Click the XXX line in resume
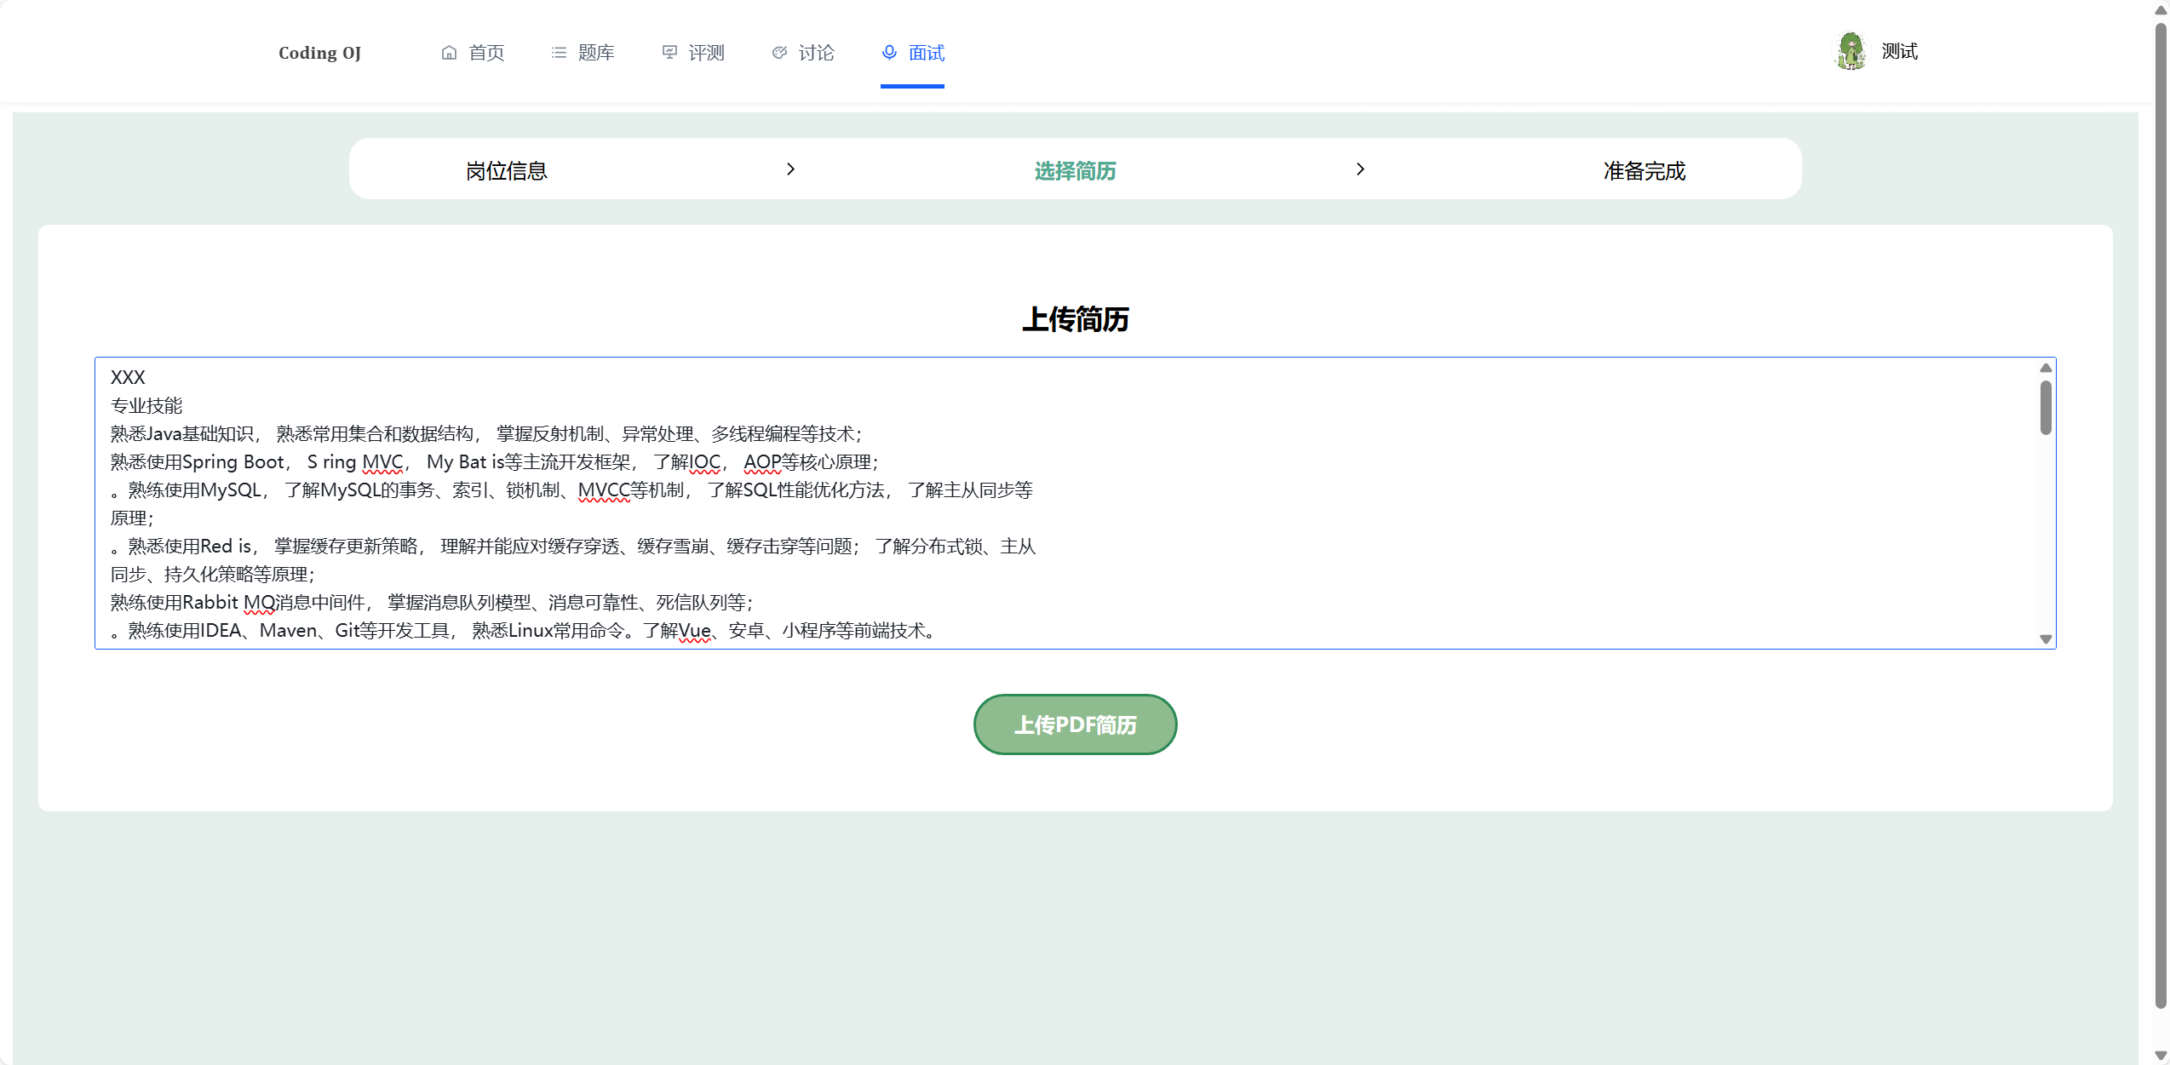The width and height of the screenshot is (2170, 1065). [128, 377]
